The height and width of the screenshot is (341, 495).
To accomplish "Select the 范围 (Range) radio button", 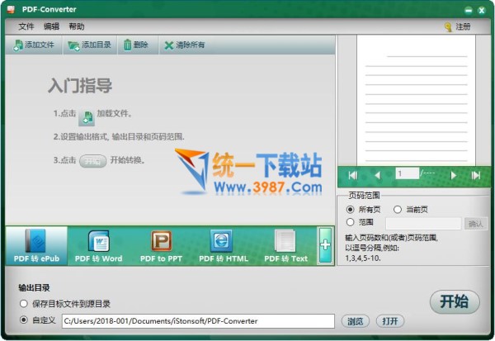I will coord(350,222).
